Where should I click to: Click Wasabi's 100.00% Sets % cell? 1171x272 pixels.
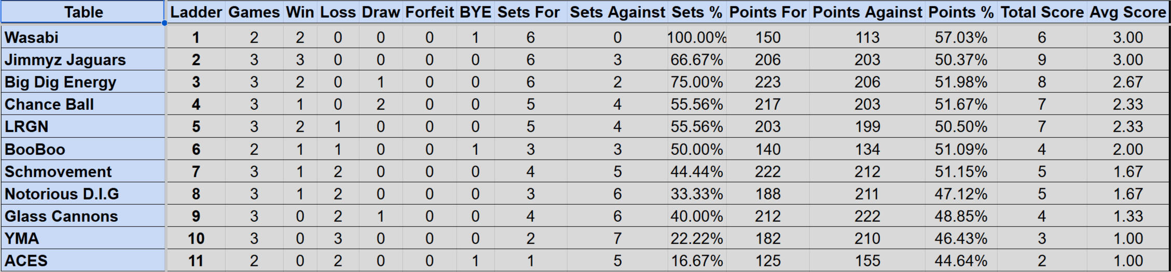point(696,37)
